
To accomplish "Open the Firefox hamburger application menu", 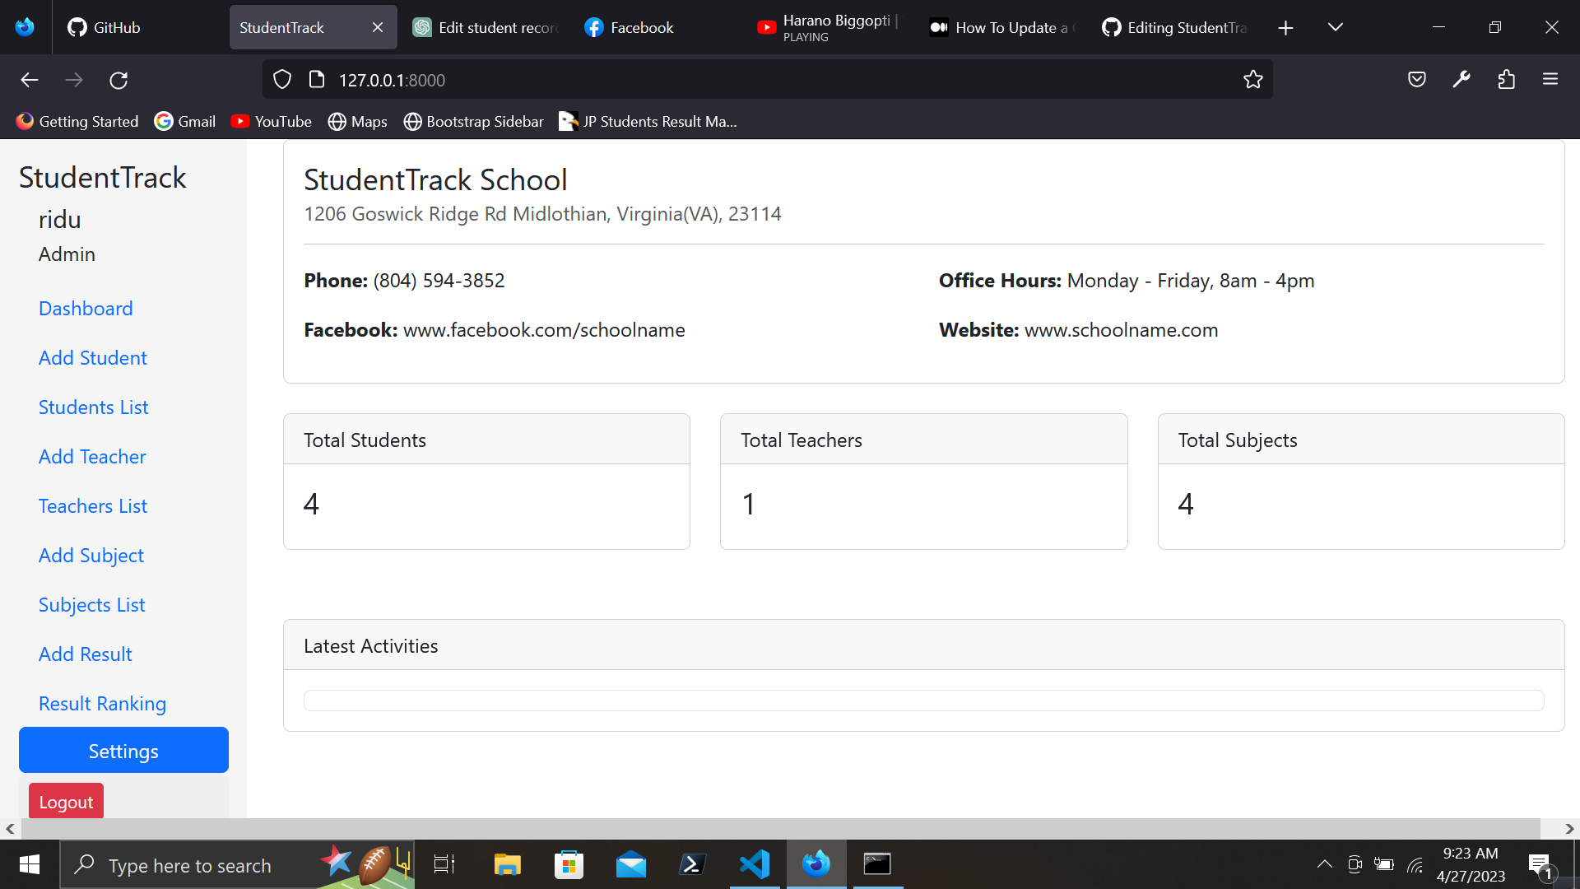I will (1550, 80).
